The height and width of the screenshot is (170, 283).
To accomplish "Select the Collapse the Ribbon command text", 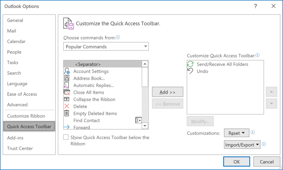I will pos(94,99).
